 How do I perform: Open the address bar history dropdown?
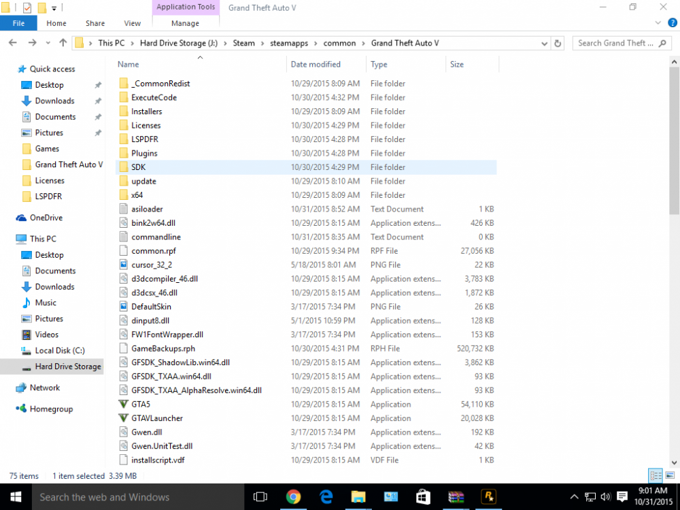[544, 44]
